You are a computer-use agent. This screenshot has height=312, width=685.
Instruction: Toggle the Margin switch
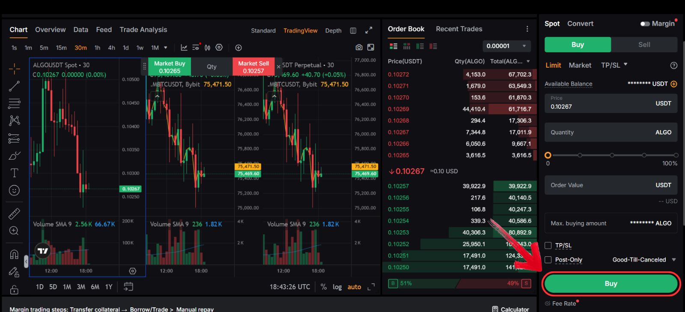tap(645, 24)
